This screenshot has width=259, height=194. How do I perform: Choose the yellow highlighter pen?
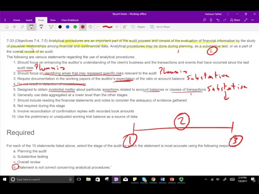click(x=51, y=27)
